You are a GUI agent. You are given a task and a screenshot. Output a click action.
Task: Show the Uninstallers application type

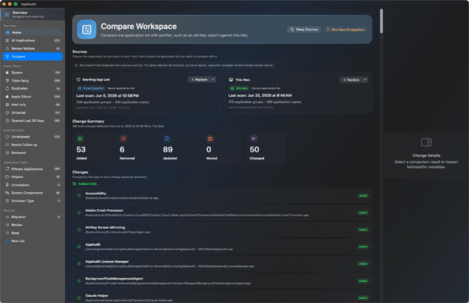coord(32,185)
